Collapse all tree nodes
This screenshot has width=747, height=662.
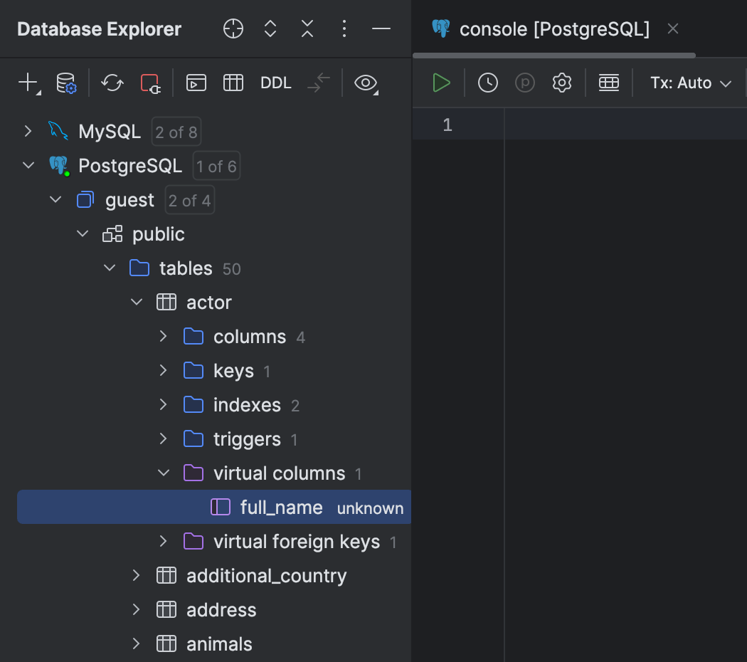click(307, 28)
